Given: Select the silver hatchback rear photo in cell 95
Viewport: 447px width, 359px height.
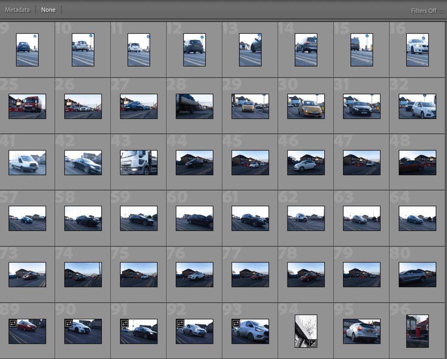Looking at the screenshot, I should point(361,331).
